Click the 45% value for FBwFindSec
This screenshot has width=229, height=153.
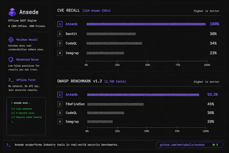(x=211, y=104)
